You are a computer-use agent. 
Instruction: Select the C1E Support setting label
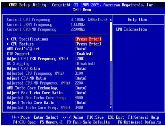18,54
